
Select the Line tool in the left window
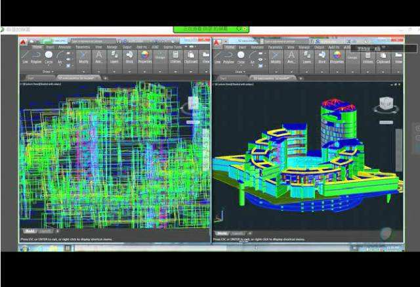click(x=25, y=57)
